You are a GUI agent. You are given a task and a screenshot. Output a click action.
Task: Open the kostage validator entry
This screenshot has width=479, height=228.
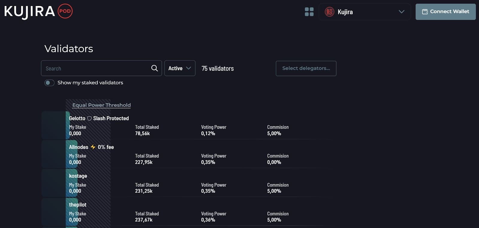point(78,176)
